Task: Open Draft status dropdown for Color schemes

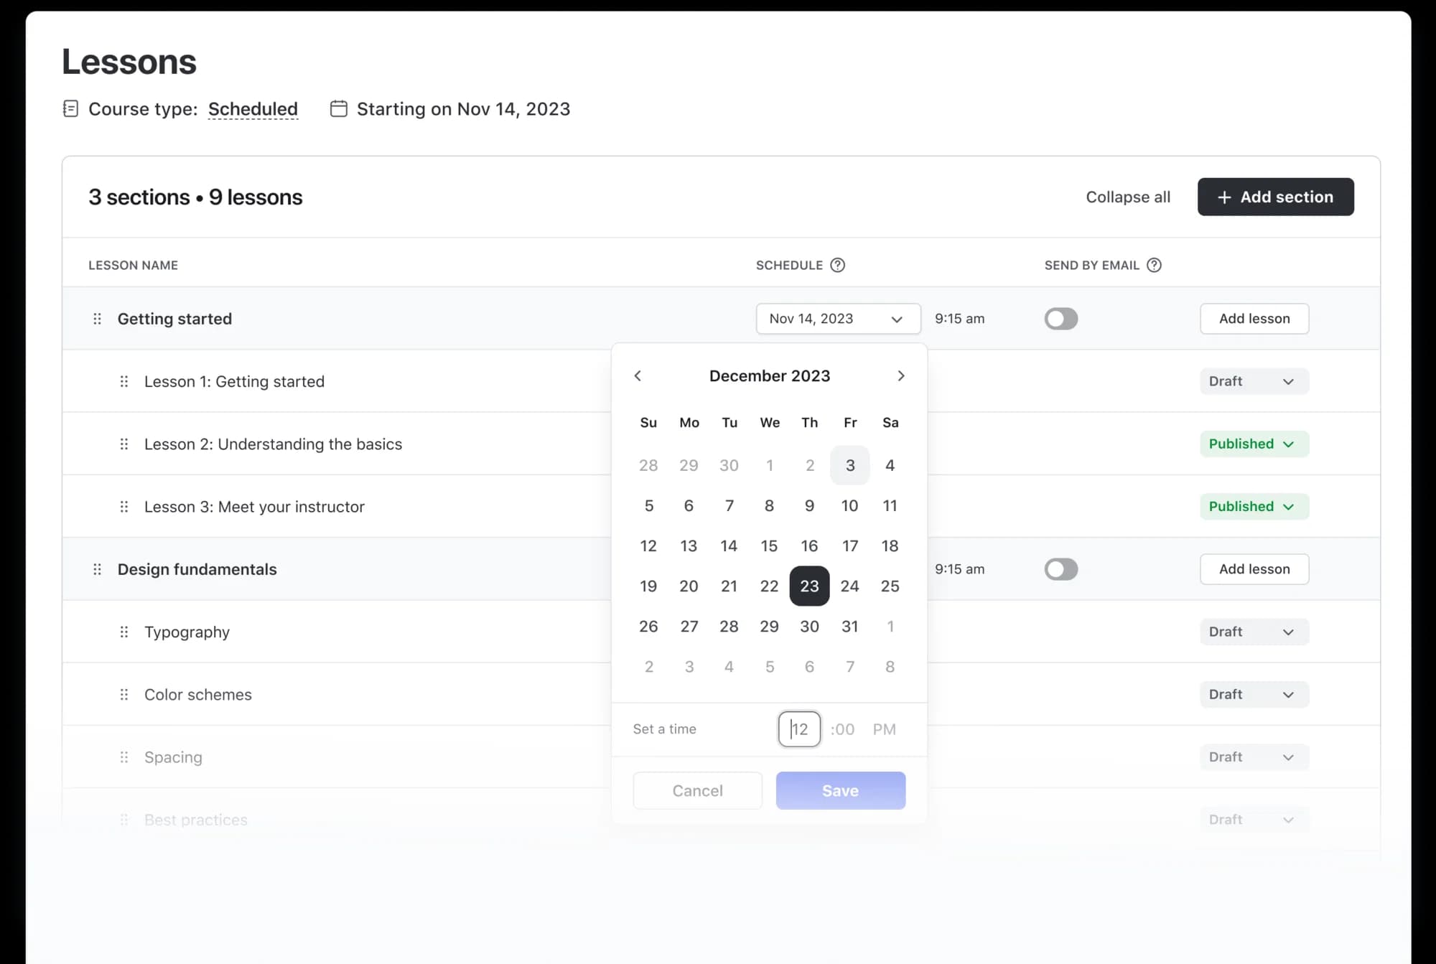Action: coord(1254,694)
